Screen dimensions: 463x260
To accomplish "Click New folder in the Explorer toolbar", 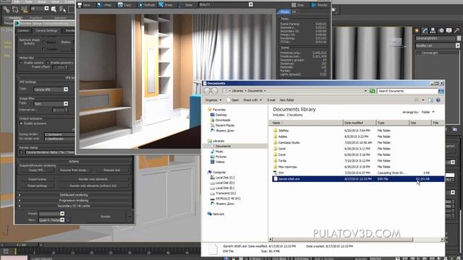I will [286, 100].
